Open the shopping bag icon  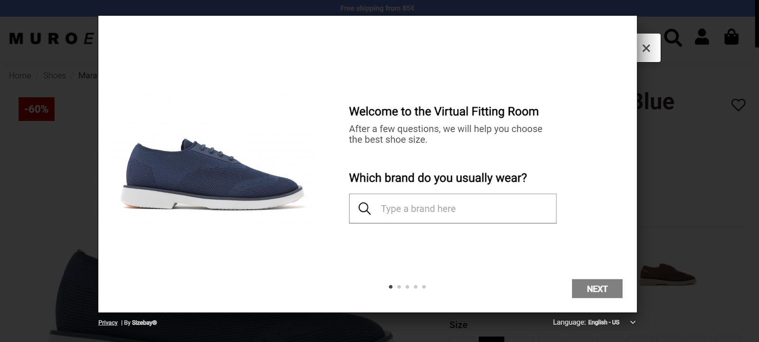pyautogui.click(x=731, y=37)
